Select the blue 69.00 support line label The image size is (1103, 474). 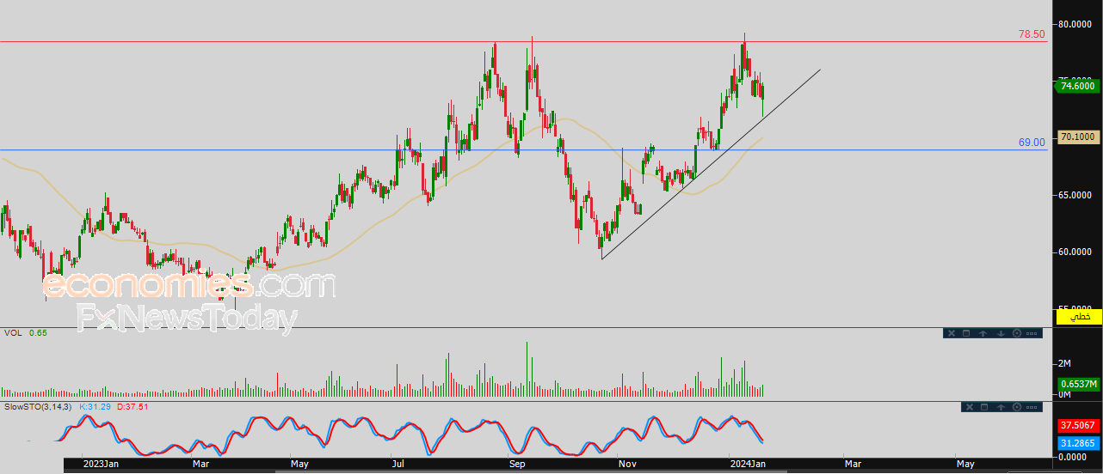tap(1032, 143)
